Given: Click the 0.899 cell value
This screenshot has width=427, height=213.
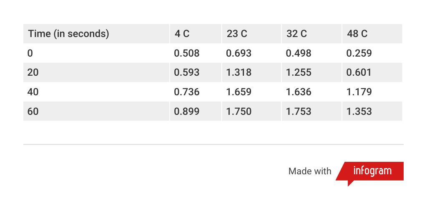Looking at the screenshot, I should [186, 111].
